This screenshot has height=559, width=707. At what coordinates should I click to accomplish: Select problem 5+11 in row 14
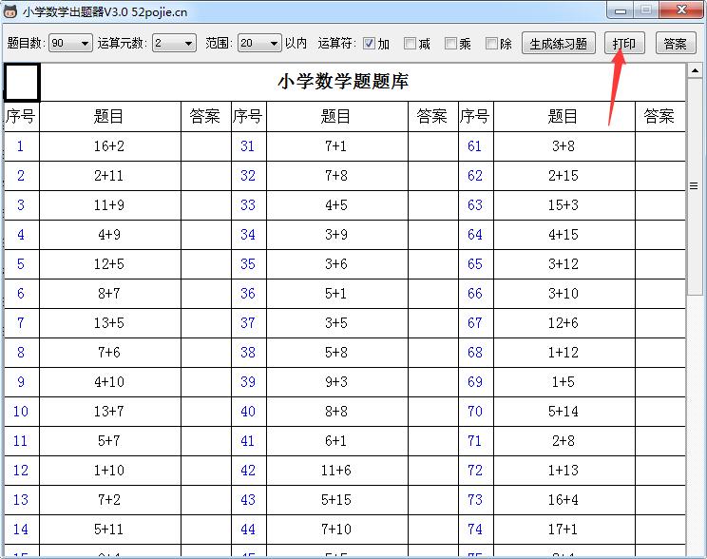109,530
